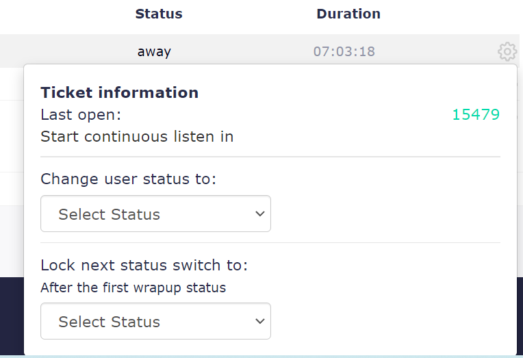Click the After the first wrapup status note
Image resolution: width=523 pixels, height=358 pixels.
coord(133,287)
